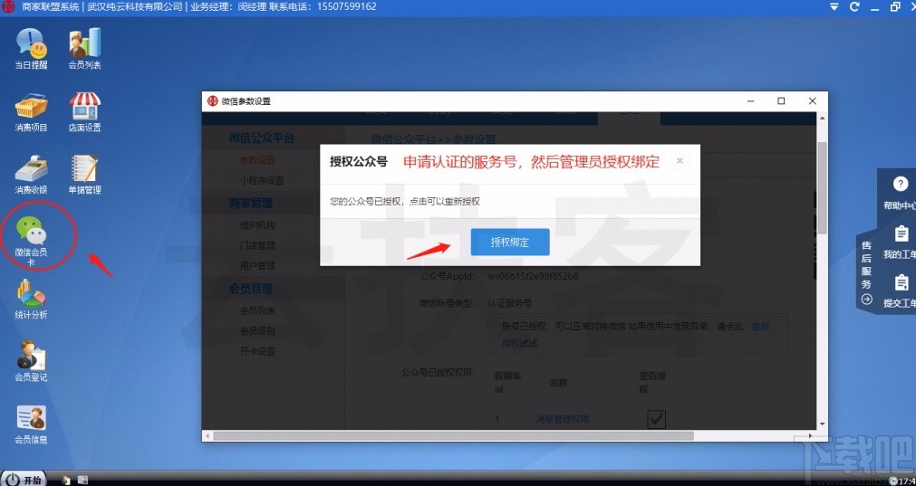Select 会员级别 in the sidebar
Viewport: 916px width, 486px height.
click(x=257, y=331)
